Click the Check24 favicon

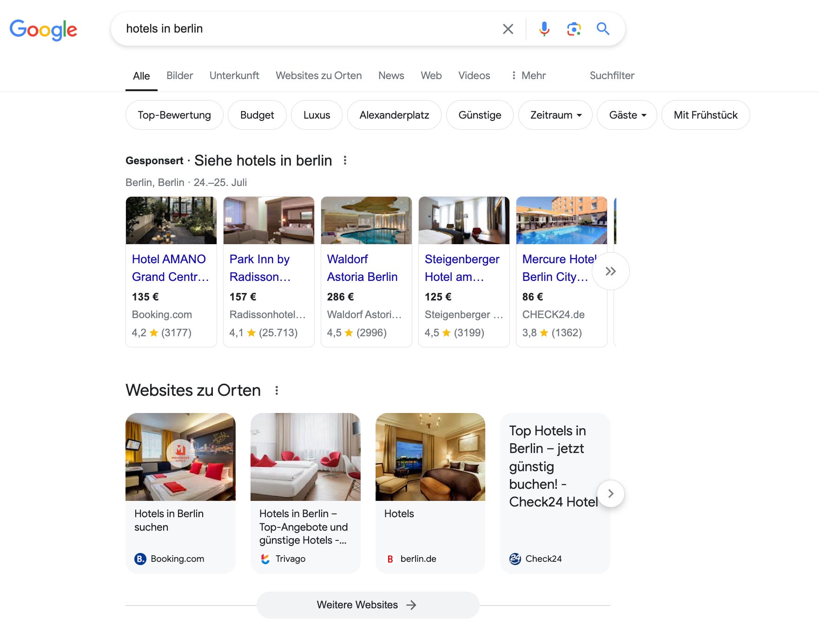coord(515,559)
